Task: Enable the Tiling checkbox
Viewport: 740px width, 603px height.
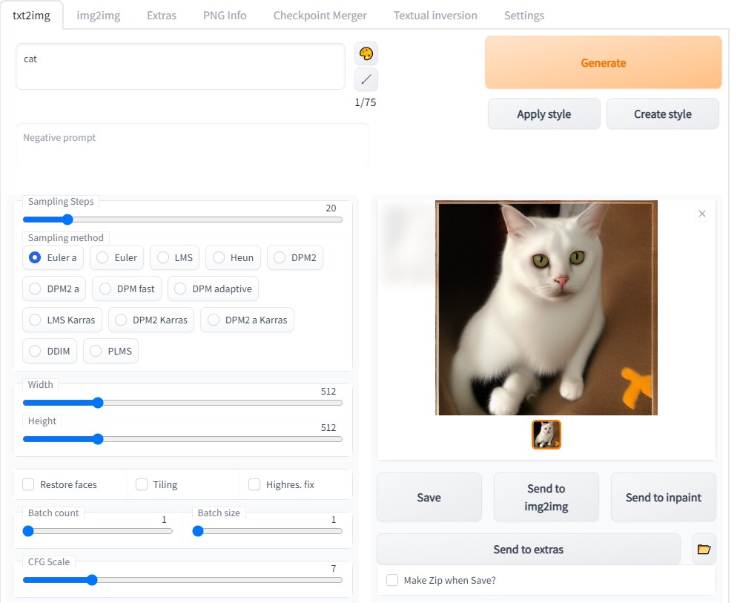Action: click(142, 484)
